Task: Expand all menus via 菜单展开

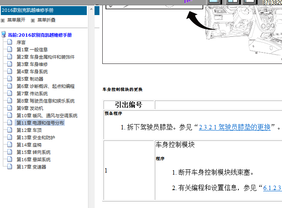Action: [x=16, y=20]
